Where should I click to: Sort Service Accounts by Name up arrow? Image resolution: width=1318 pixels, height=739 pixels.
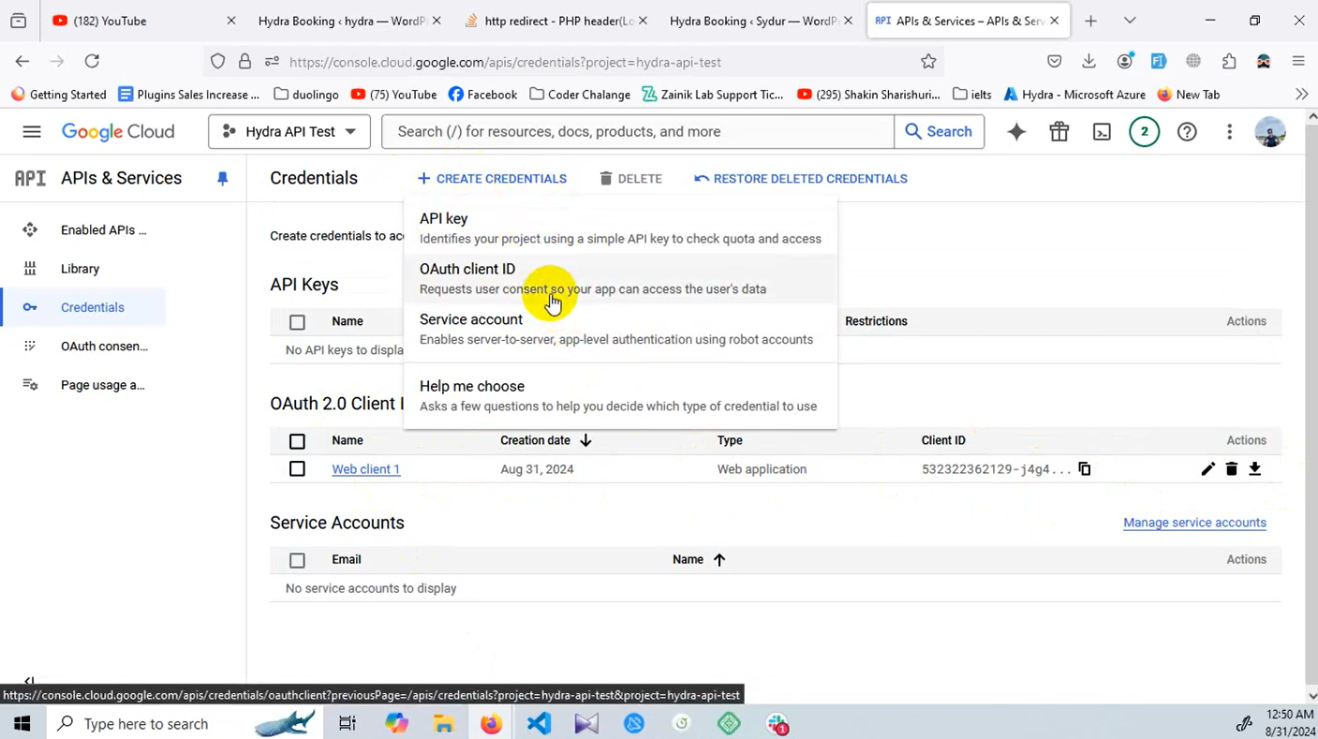click(719, 560)
